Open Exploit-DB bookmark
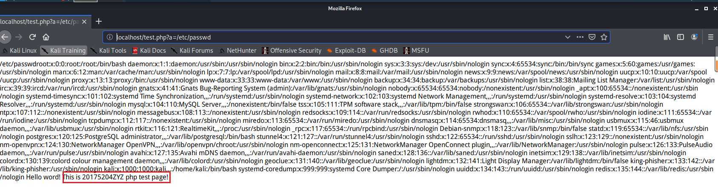Viewport: 718px width, 187px height. 346,50
